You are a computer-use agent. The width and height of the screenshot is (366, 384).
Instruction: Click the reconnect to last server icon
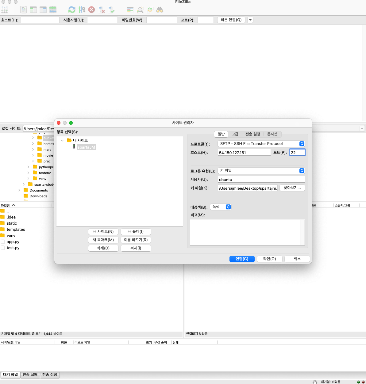click(111, 10)
